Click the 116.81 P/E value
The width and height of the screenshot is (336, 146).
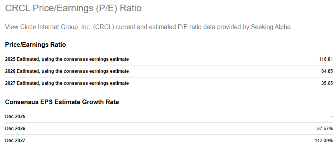coord(326,59)
